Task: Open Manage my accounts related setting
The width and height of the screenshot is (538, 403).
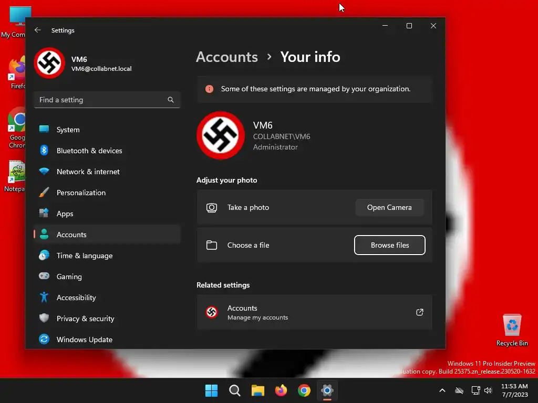Action: point(314,312)
